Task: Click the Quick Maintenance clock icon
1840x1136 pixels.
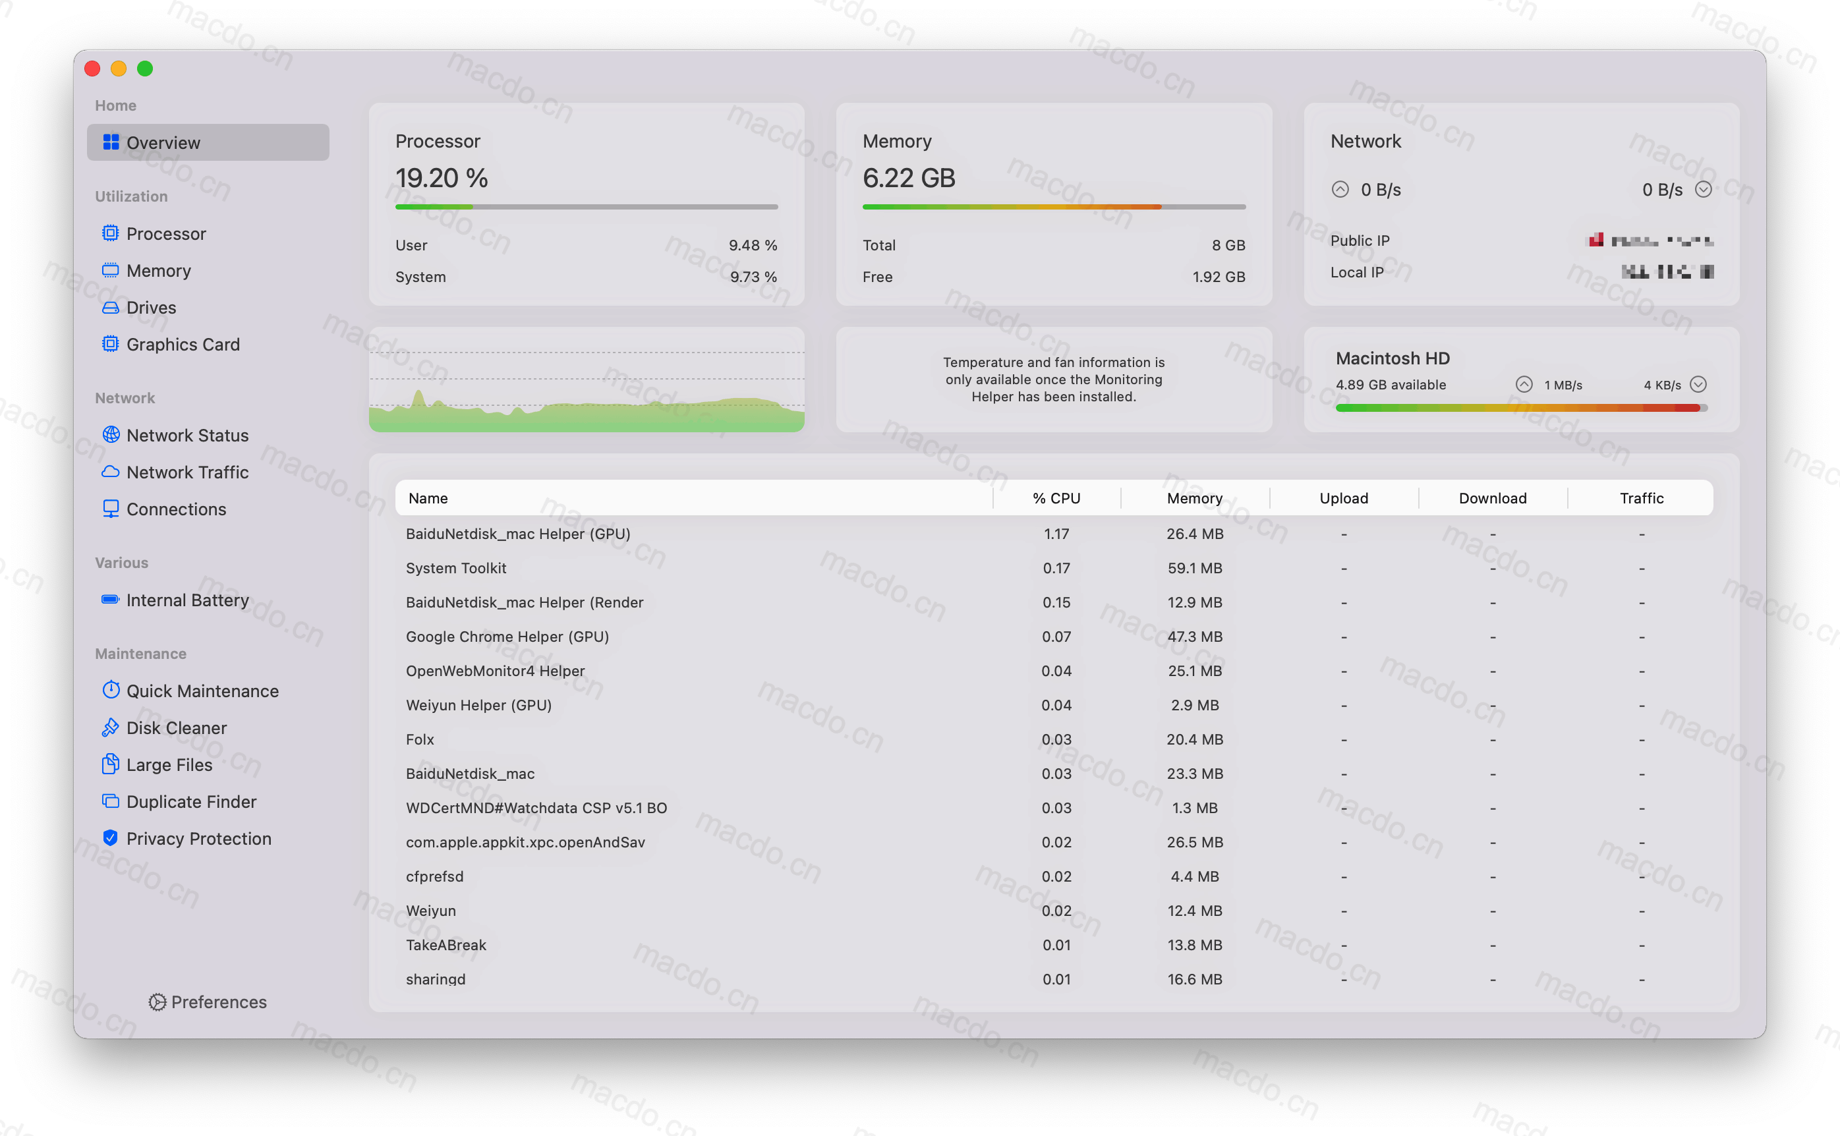Action: [x=111, y=691]
